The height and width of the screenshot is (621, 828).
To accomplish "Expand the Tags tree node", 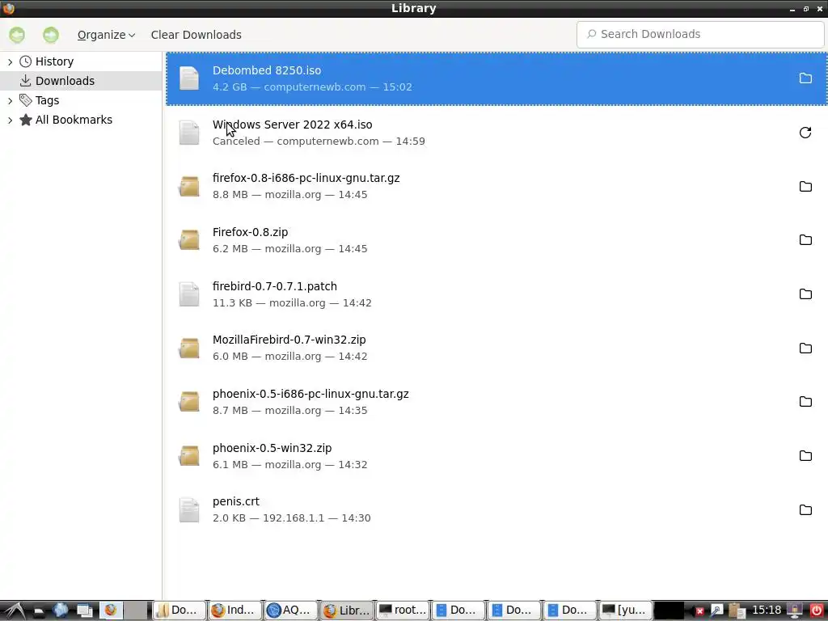I will [10, 100].
